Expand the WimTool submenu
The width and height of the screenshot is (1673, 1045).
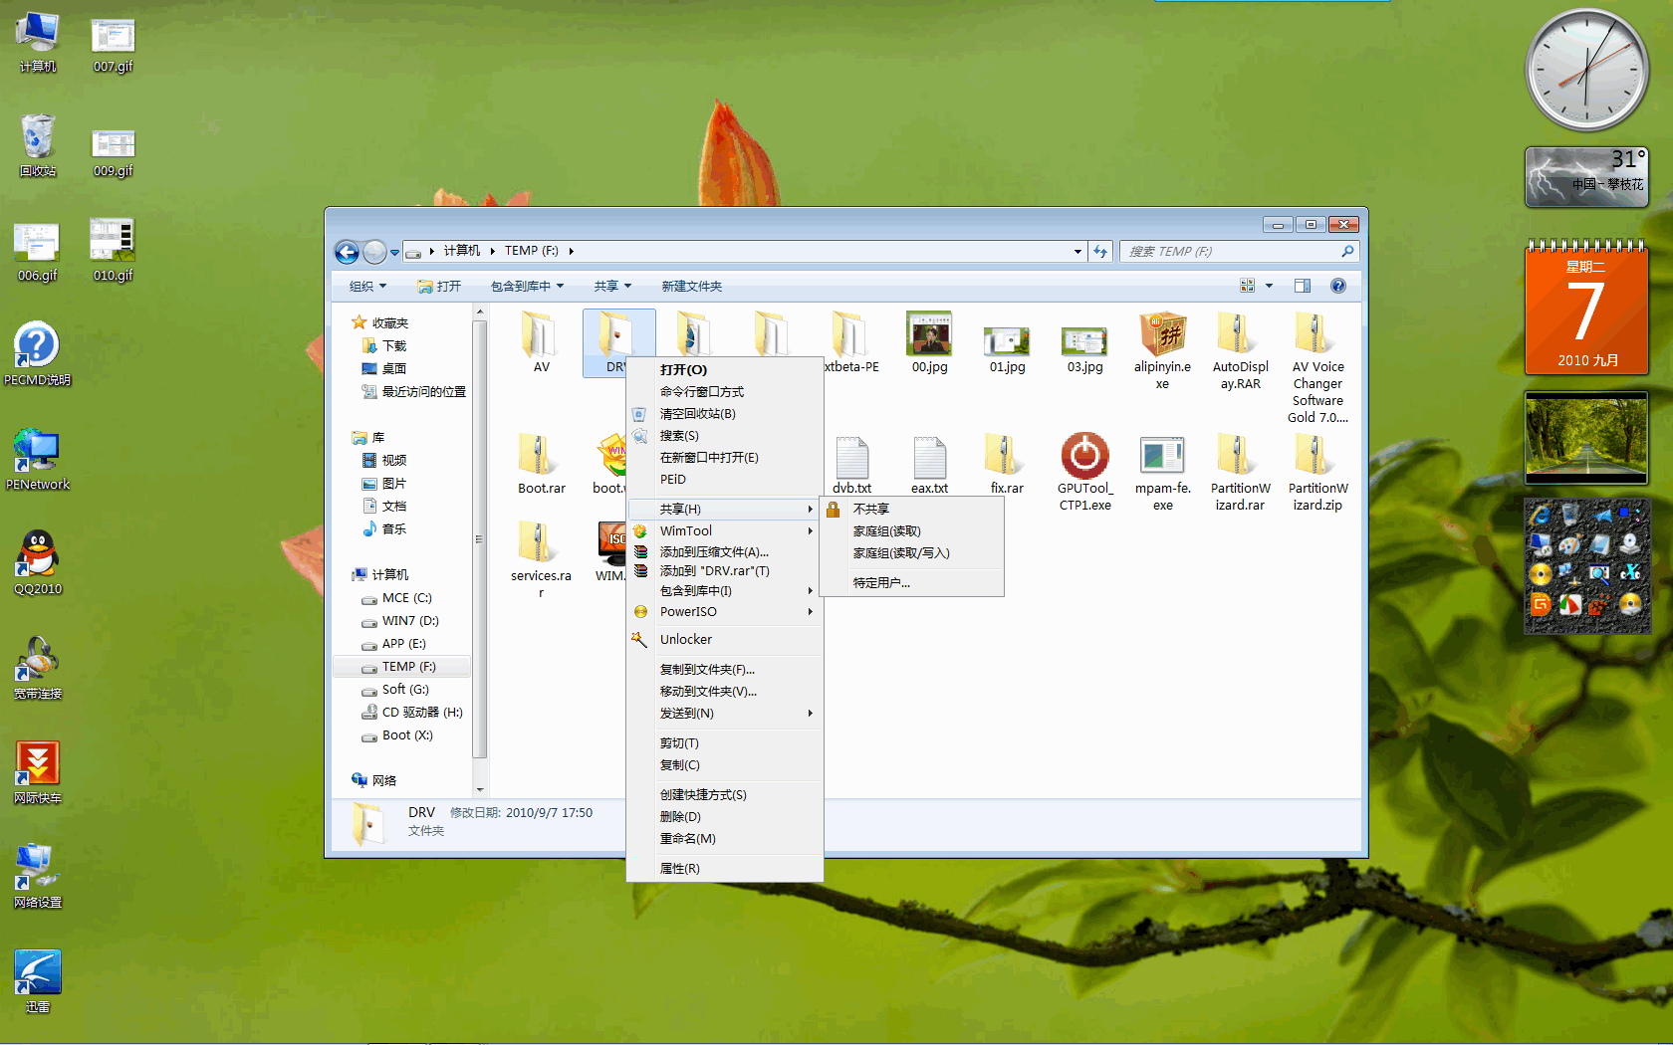click(724, 530)
